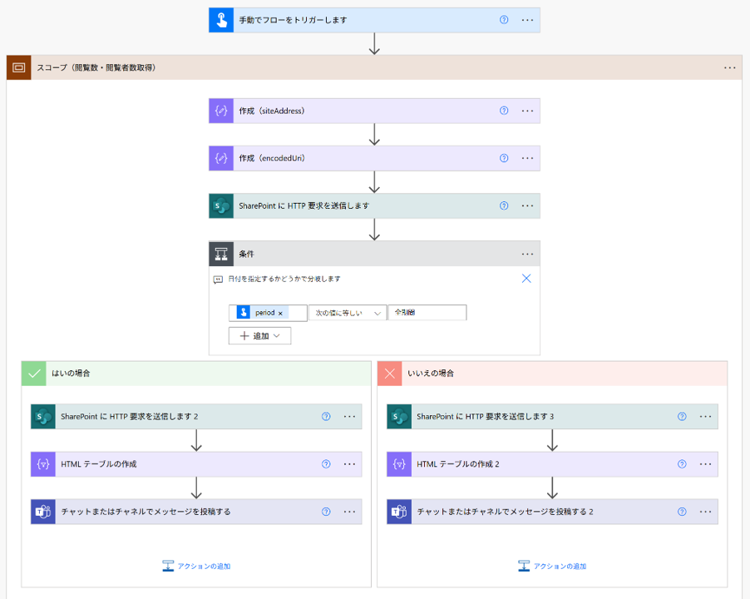Click the compose icon on 作成（siteAddress）
This screenshot has height=599, width=750.
coord(221,111)
